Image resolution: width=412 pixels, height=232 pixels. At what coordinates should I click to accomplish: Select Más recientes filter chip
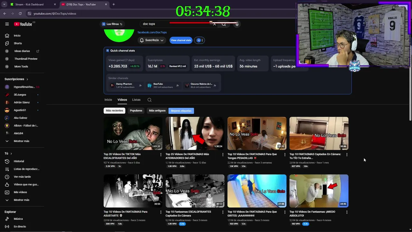coord(114,111)
